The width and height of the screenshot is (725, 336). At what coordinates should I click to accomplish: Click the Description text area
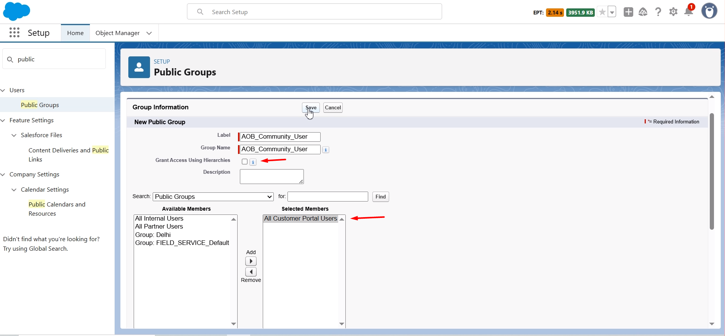point(272,176)
